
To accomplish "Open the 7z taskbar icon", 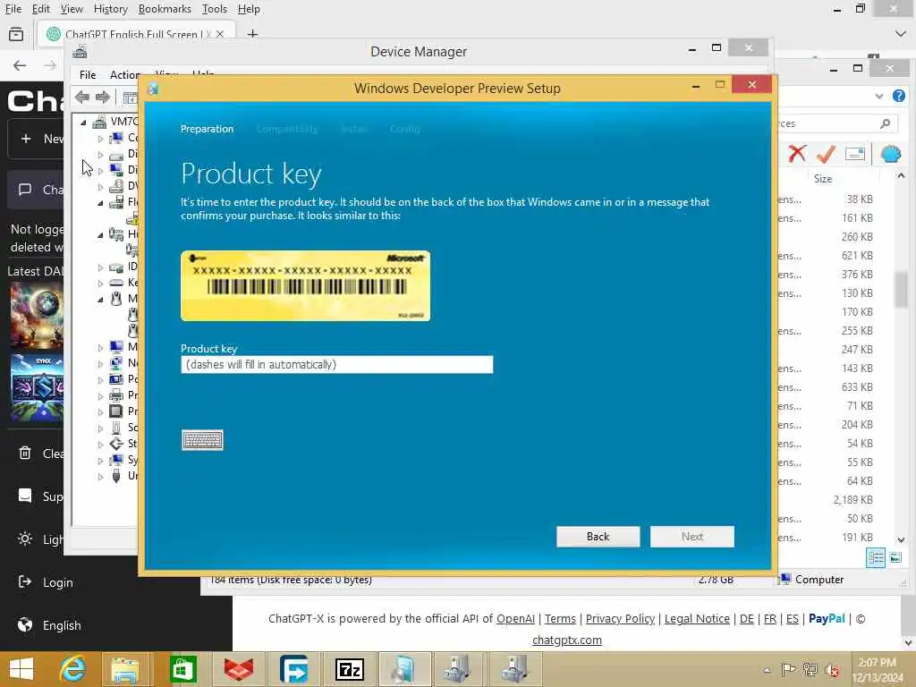I will tap(350, 669).
